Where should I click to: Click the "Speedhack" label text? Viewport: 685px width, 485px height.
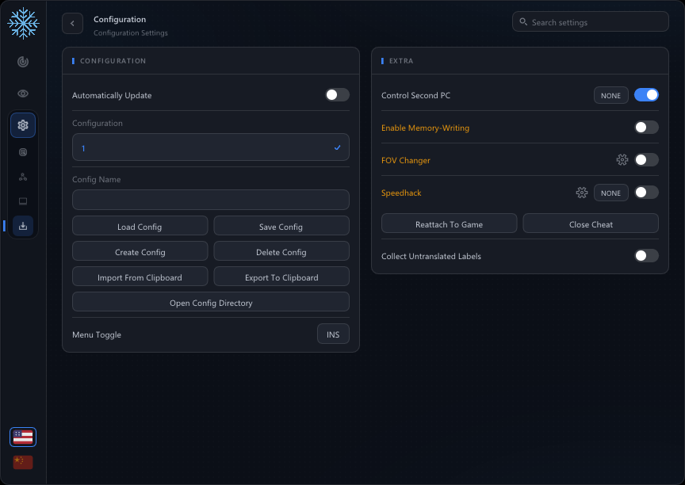(x=401, y=193)
